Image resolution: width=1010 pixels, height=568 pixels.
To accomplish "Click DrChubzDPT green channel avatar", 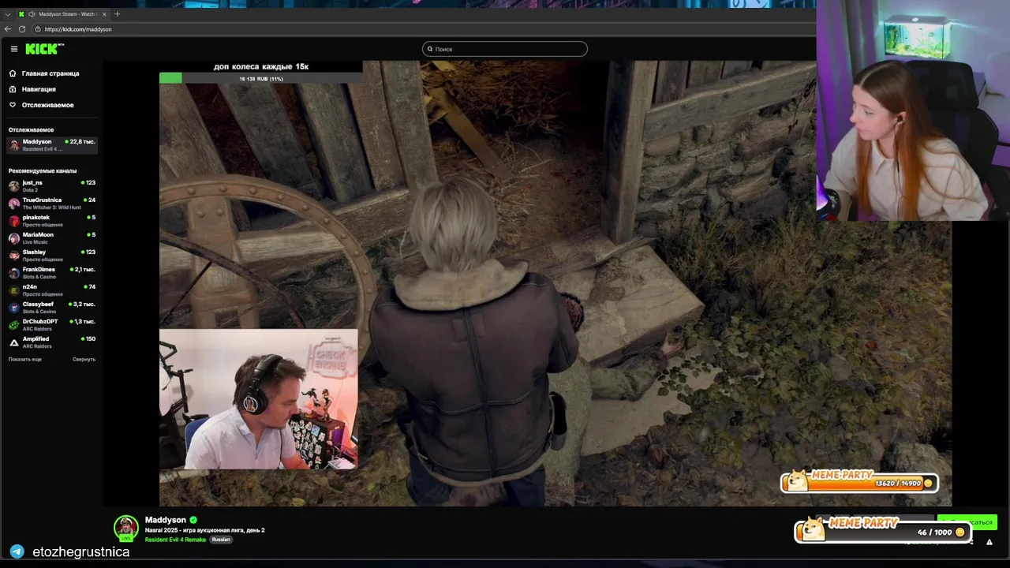I will [14, 325].
